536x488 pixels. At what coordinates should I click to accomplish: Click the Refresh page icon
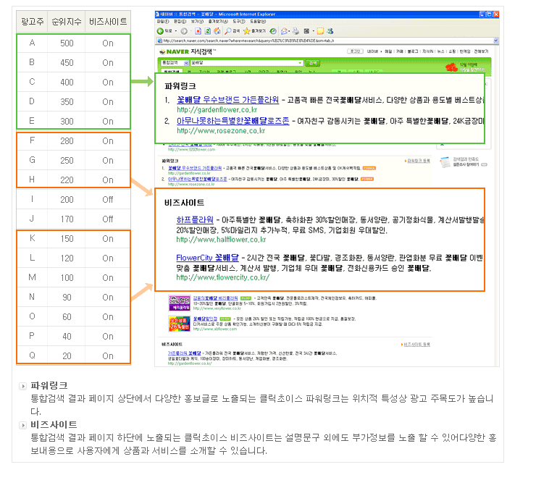206,31
